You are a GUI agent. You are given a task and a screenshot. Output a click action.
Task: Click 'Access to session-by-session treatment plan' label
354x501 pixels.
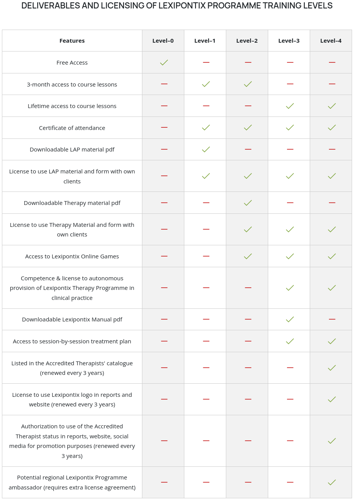[x=72, y=341]
